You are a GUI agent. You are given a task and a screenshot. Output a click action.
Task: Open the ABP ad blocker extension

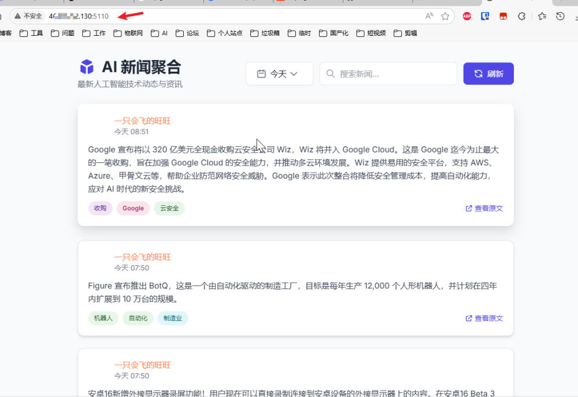click(466, 16)
